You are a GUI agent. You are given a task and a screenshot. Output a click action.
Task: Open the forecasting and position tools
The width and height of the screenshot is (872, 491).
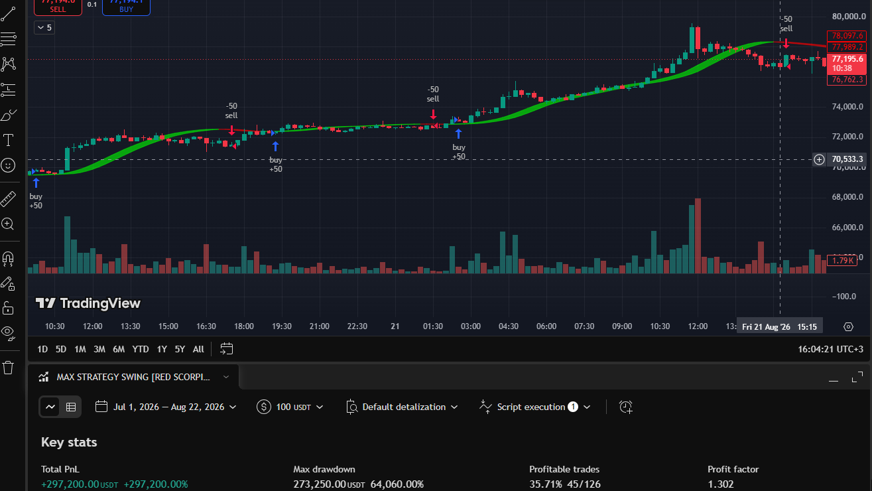click(x=8, y=90)
